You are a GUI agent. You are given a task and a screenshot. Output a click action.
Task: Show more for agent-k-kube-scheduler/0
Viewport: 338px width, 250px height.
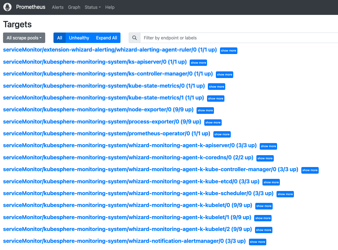tap(285, 194)
